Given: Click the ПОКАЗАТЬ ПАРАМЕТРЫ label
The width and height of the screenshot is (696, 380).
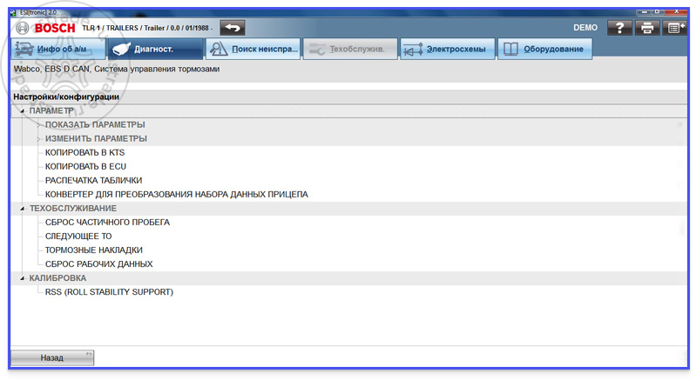Looking at the screenshot, I should 95,125.
